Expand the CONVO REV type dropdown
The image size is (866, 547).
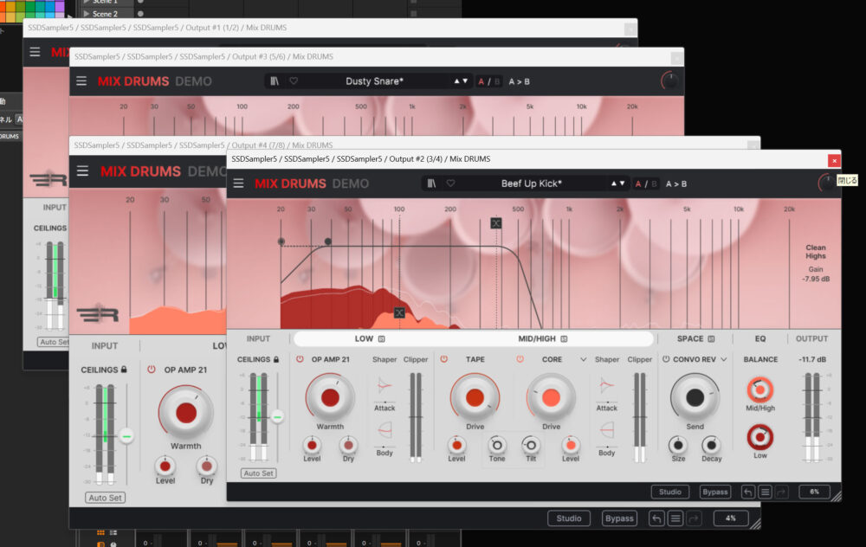[723, 359]
